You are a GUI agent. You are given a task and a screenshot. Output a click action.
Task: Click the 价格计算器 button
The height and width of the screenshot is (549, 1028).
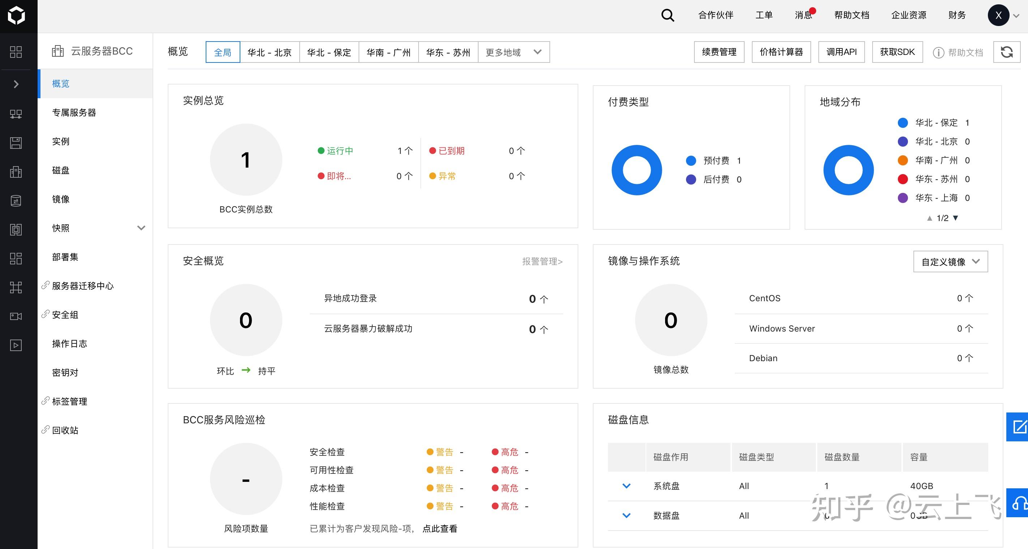pyautogui.click(x=781, y=52)
